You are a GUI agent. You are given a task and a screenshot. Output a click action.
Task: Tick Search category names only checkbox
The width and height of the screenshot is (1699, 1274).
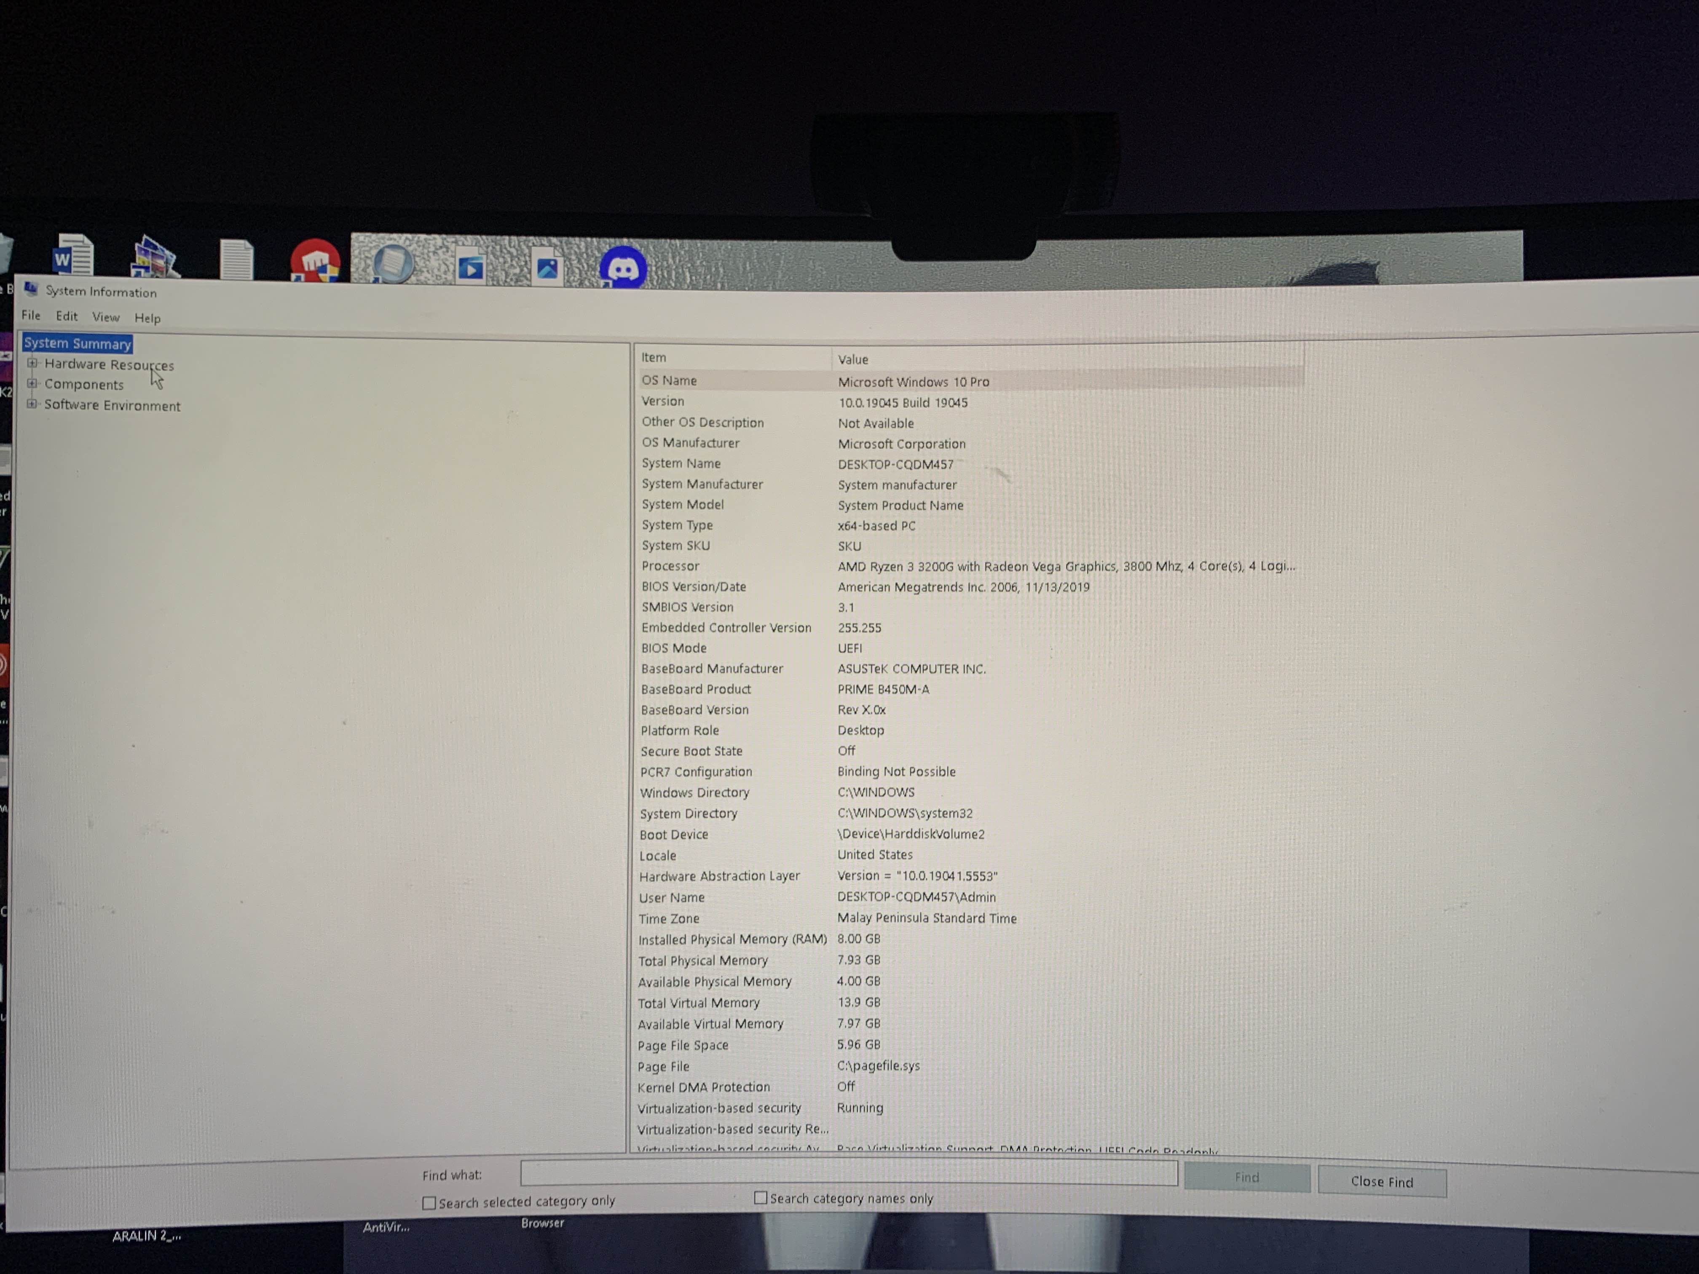tap(761, 1198)
